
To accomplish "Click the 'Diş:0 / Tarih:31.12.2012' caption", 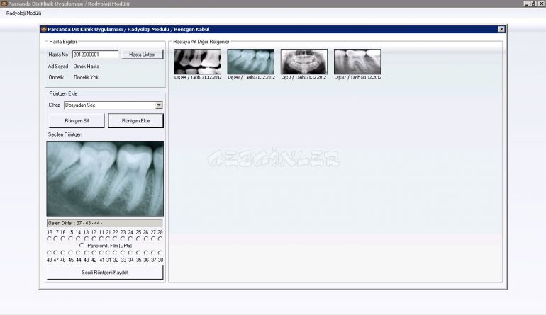I will (x=303, y=77).
